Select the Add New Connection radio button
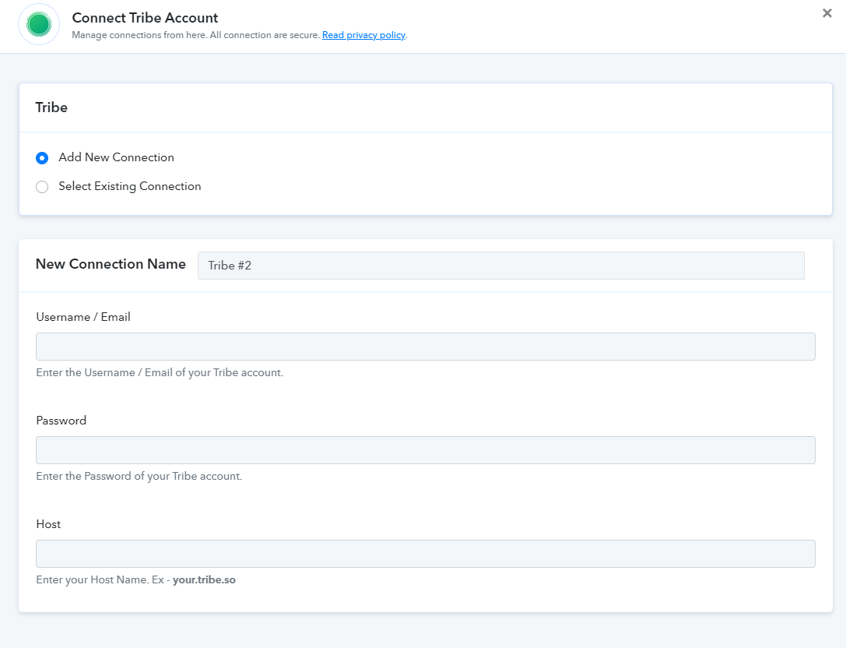This screenshot has height=648, width=846. tap(42, 157)
